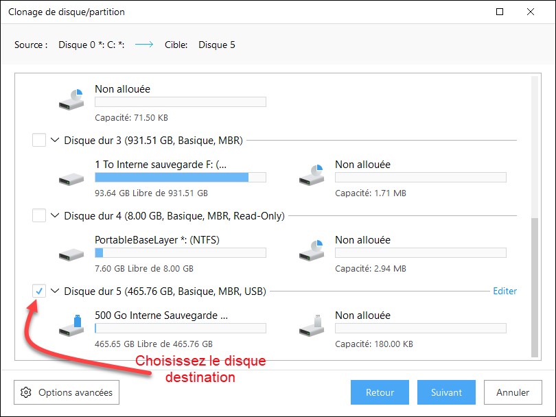Image resolution: width=556 pixels, height=417 pixels.
Task: Click the 500 Go Interne Sauvegarde USB drive icon
Action: click(x=71, y=326)
